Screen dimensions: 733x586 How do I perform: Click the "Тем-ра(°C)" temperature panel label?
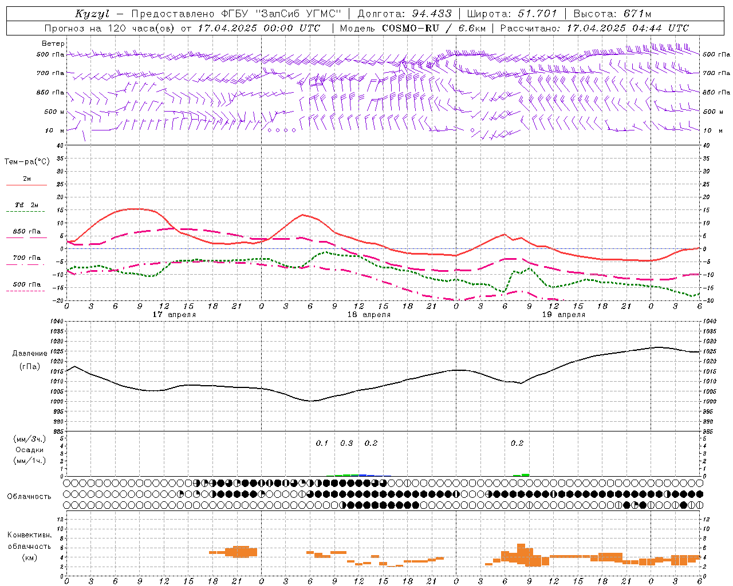[x=27, y=161]
